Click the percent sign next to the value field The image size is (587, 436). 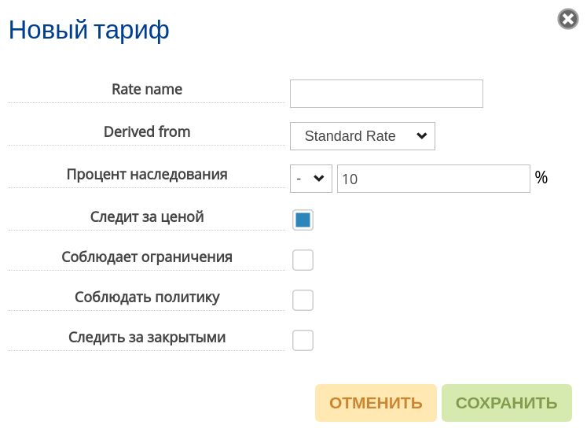(541, 177)
